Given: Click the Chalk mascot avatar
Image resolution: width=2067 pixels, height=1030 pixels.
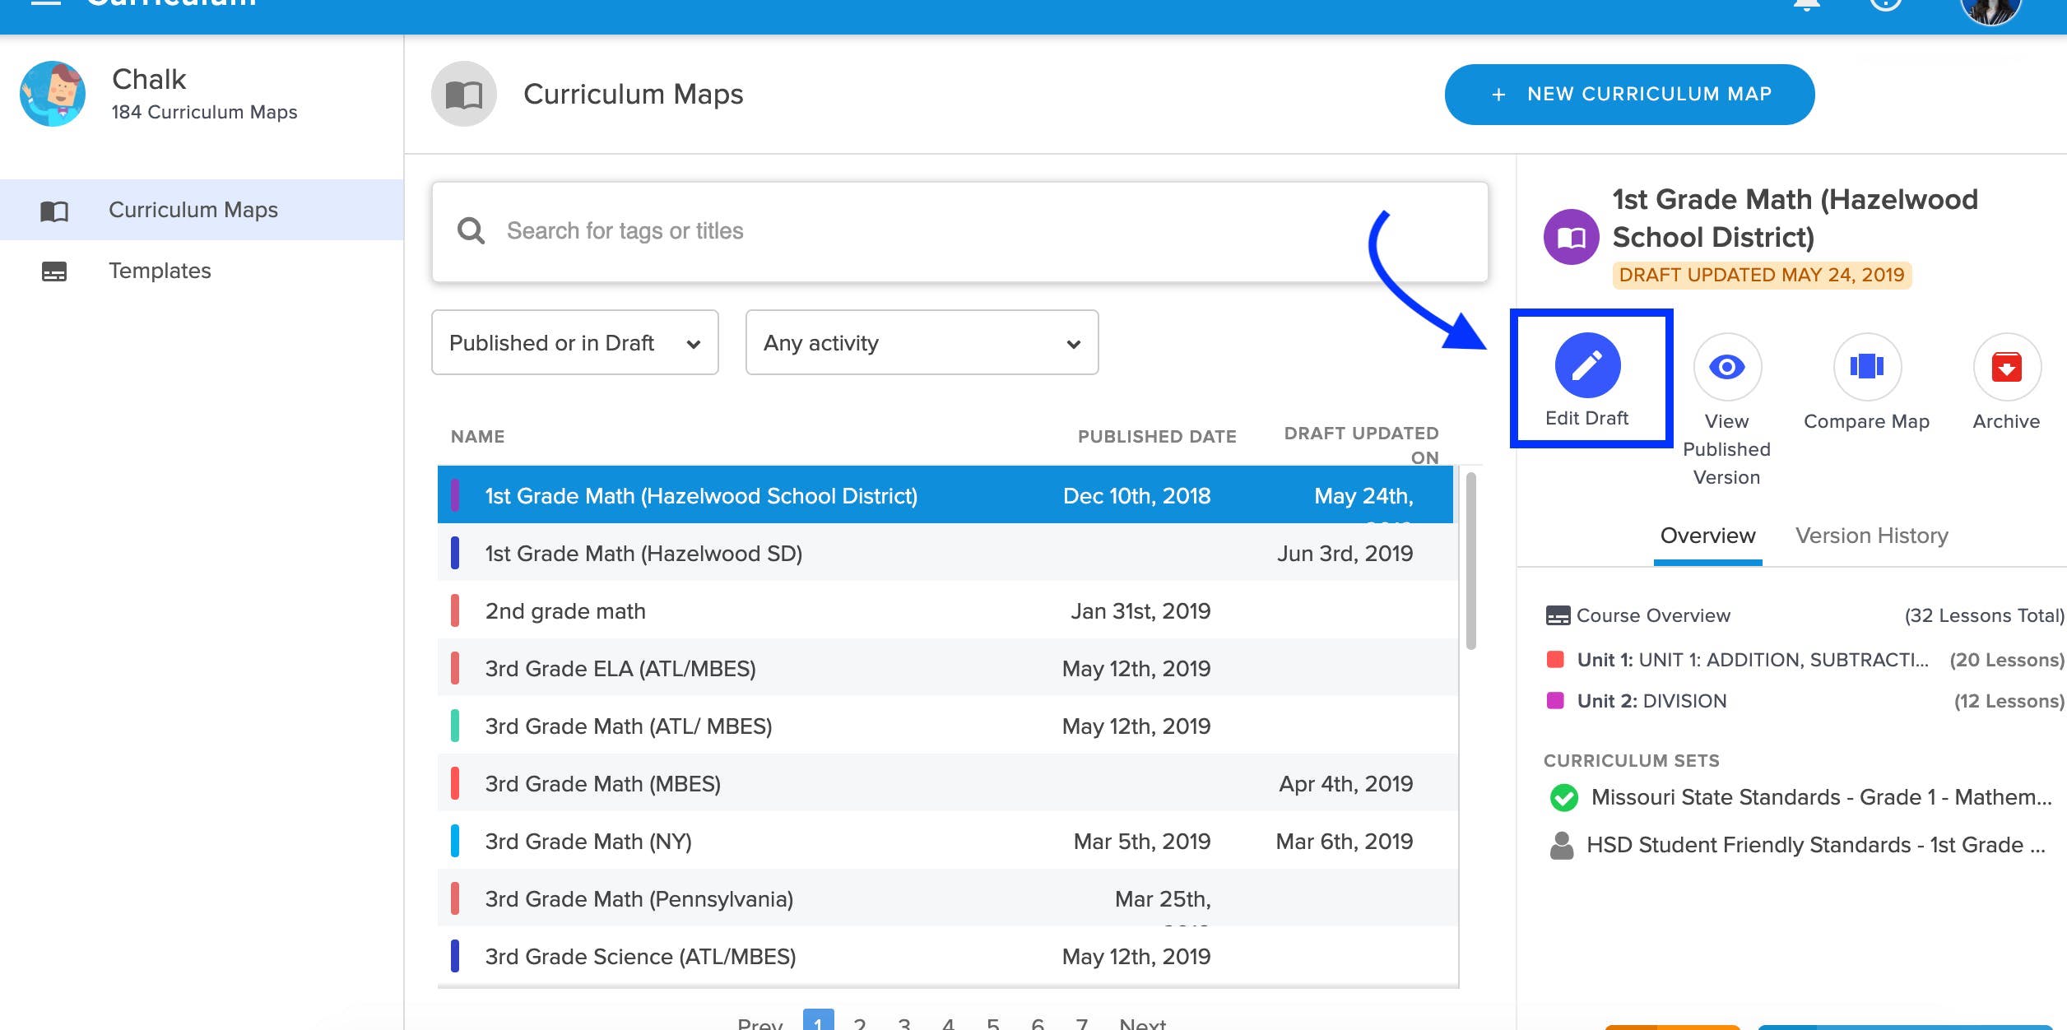Looking at the screenshot, I should pos(53,94).
